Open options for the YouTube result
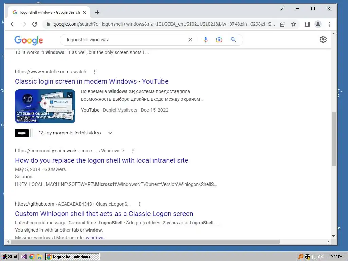The height and width of the screenshot is (261, 348). (x=95, y=72)
